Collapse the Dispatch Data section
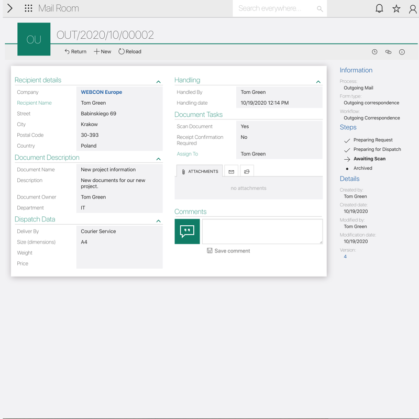The height and width of the screenshot is (419, 419). click(158, 221)
